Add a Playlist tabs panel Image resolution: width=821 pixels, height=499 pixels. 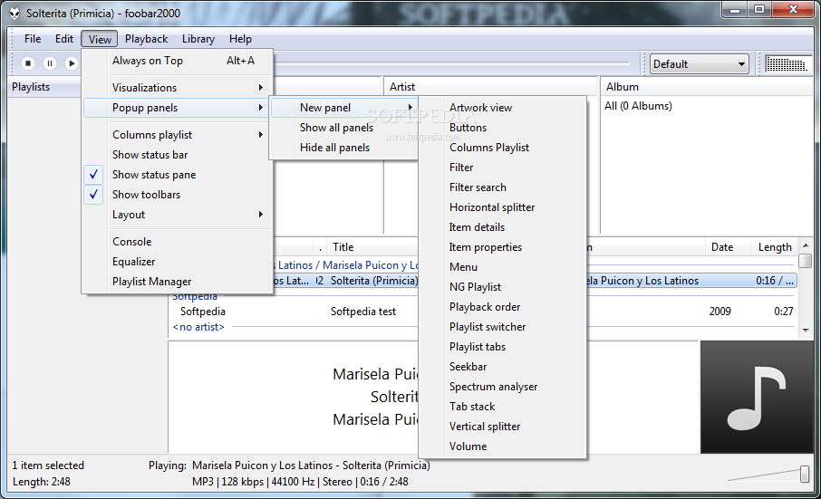tap(503, 347)
